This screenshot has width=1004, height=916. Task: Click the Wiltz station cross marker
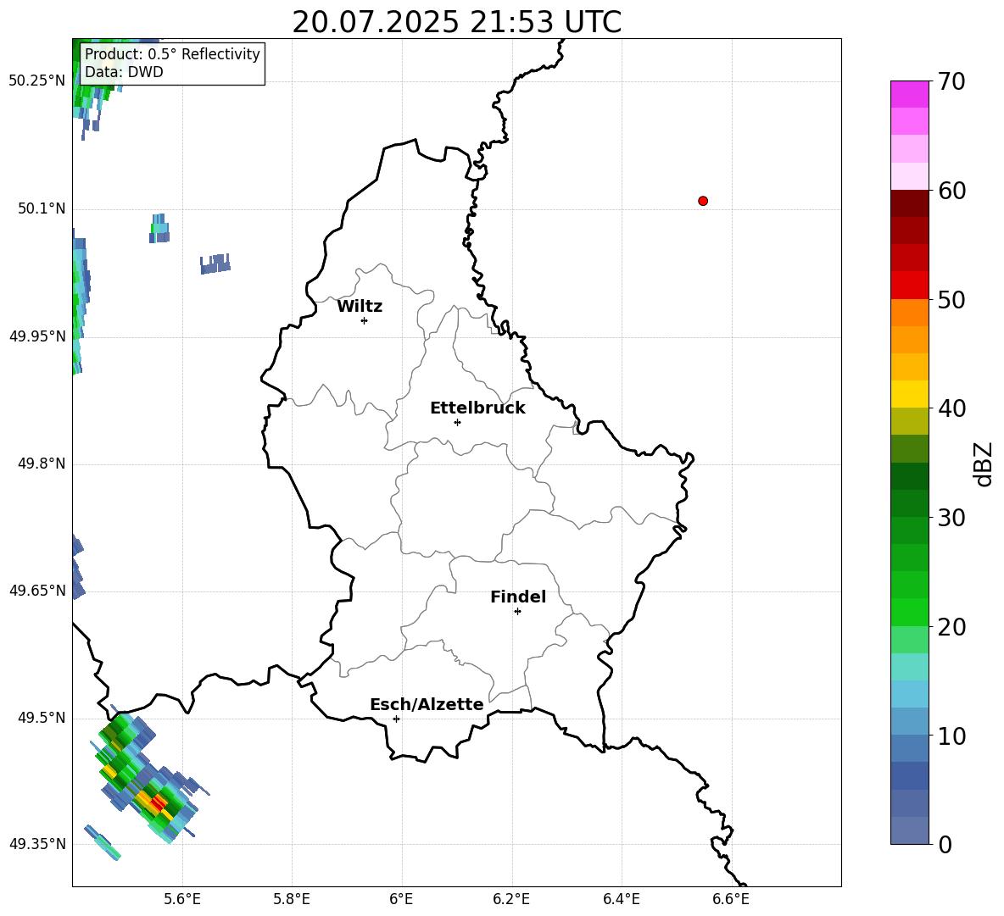point(365,320)
